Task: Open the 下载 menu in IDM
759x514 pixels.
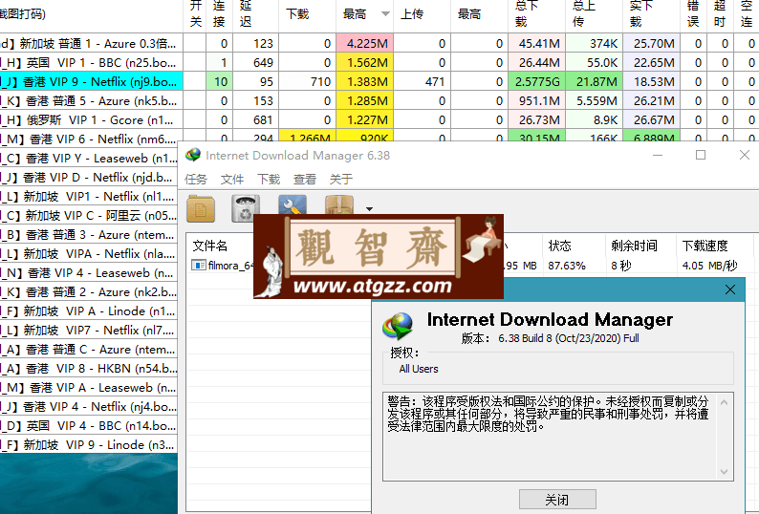Action: 269,179
